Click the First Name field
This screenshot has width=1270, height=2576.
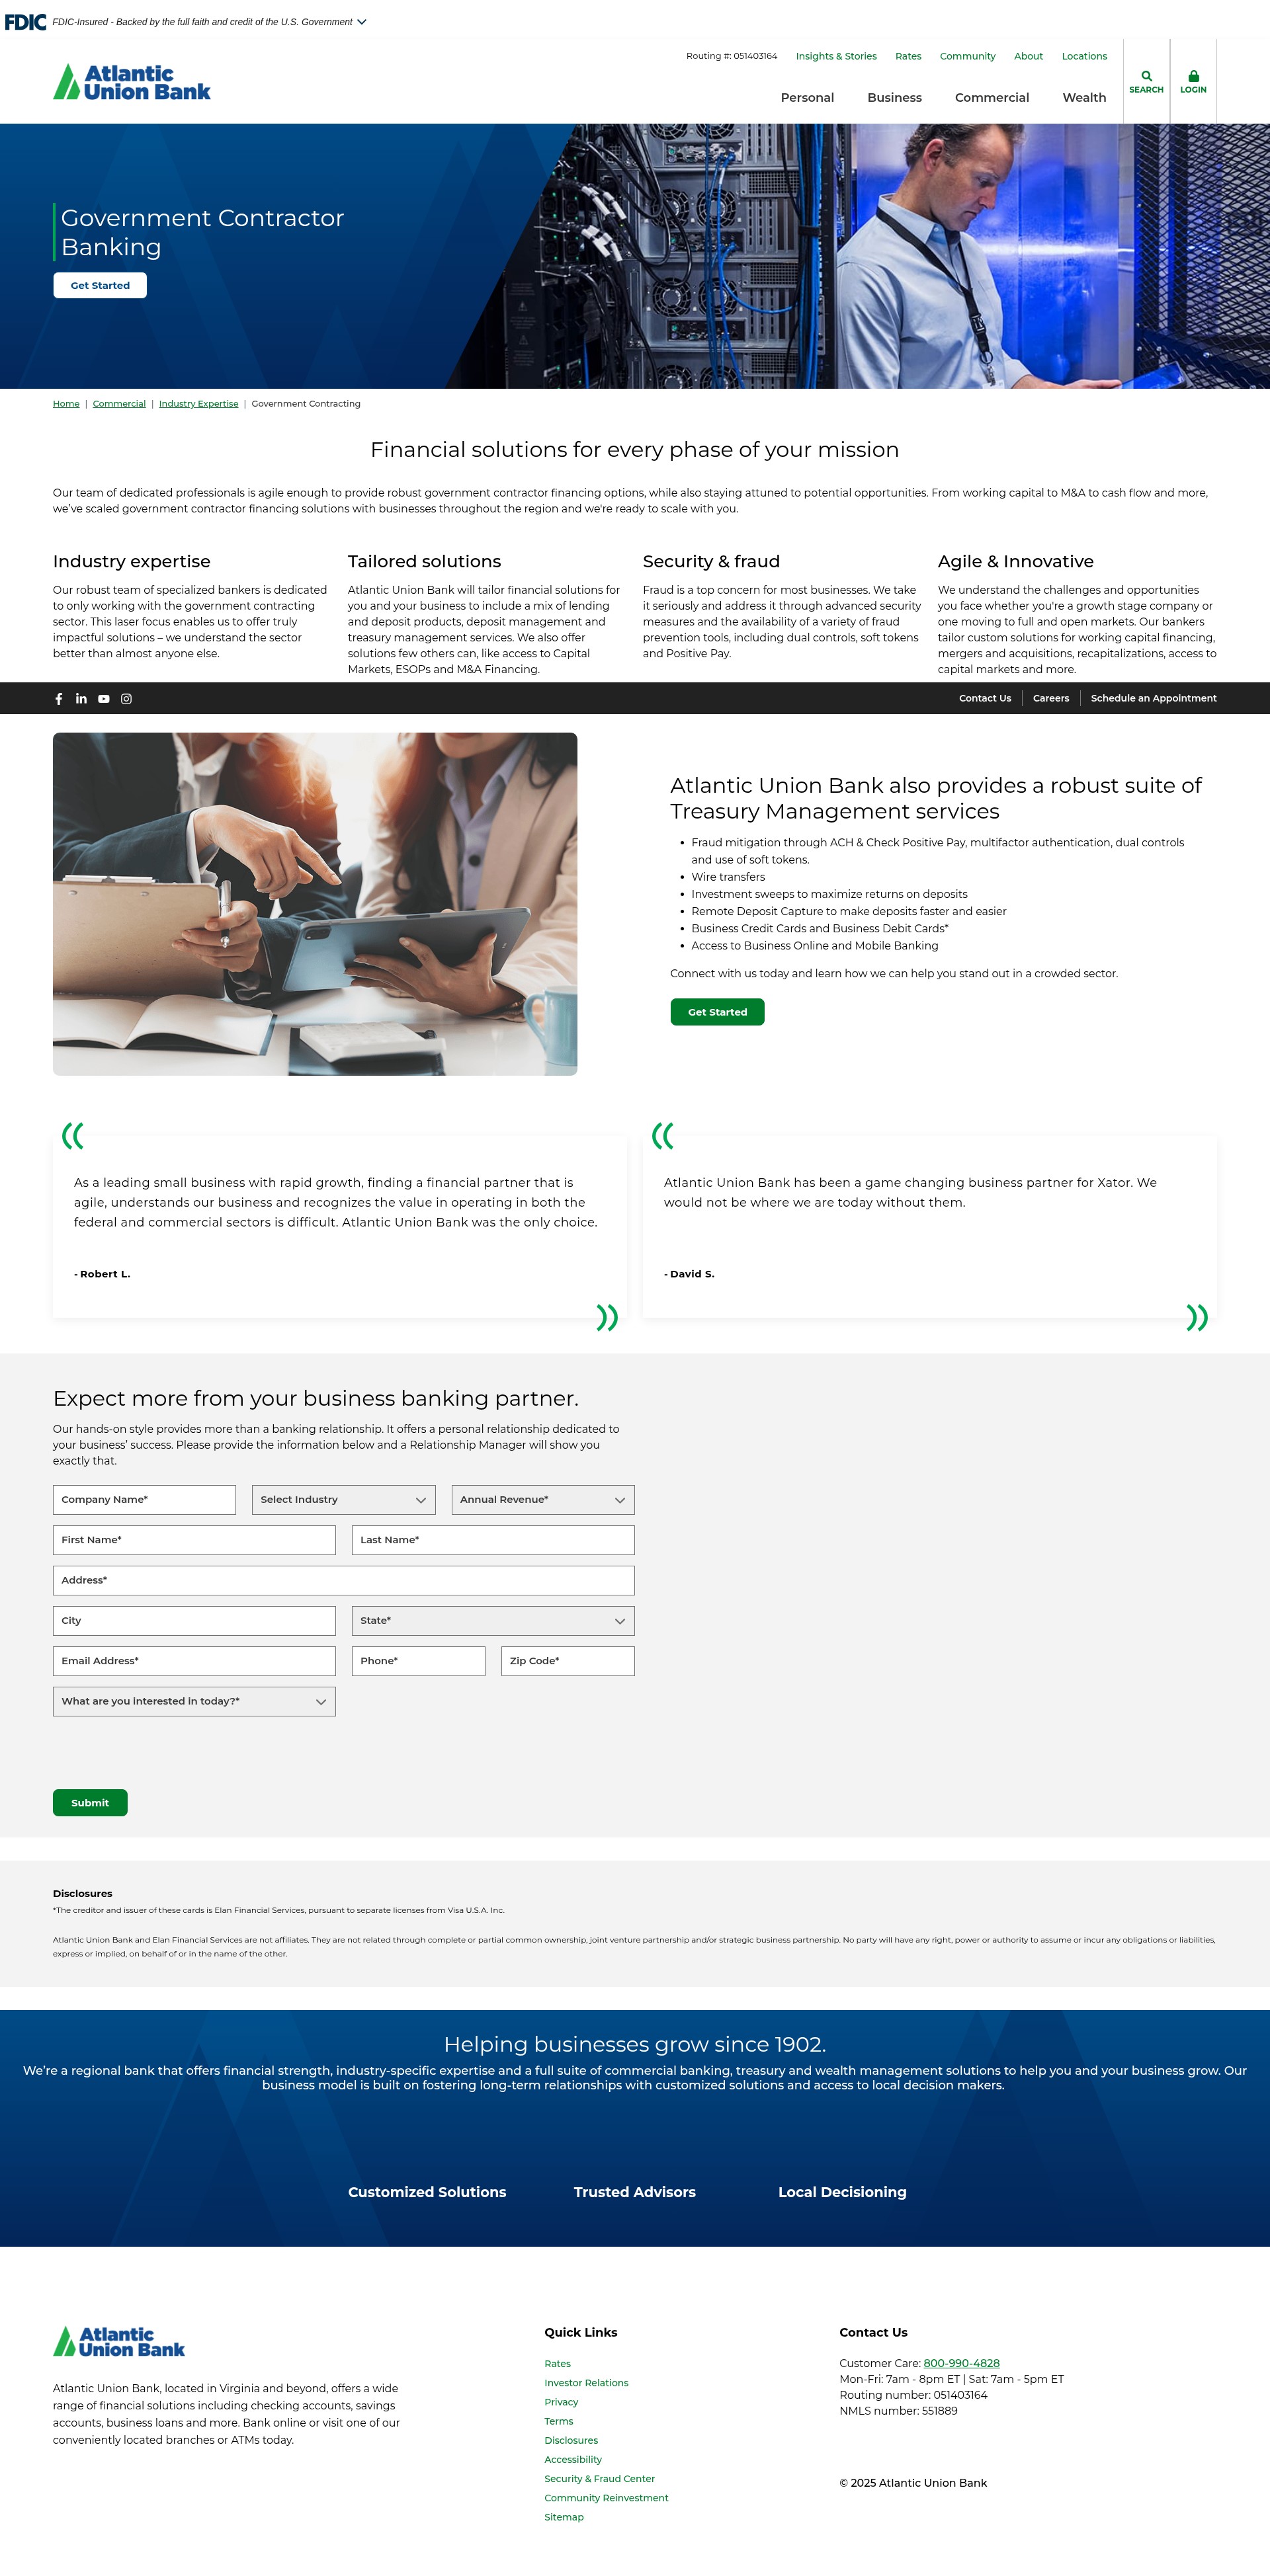(x=194, y=1540)
